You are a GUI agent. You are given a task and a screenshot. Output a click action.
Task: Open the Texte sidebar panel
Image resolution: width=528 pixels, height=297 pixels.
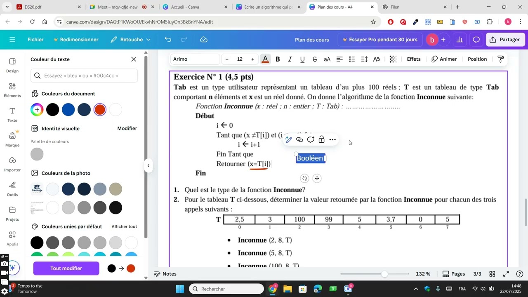[12, 115]
